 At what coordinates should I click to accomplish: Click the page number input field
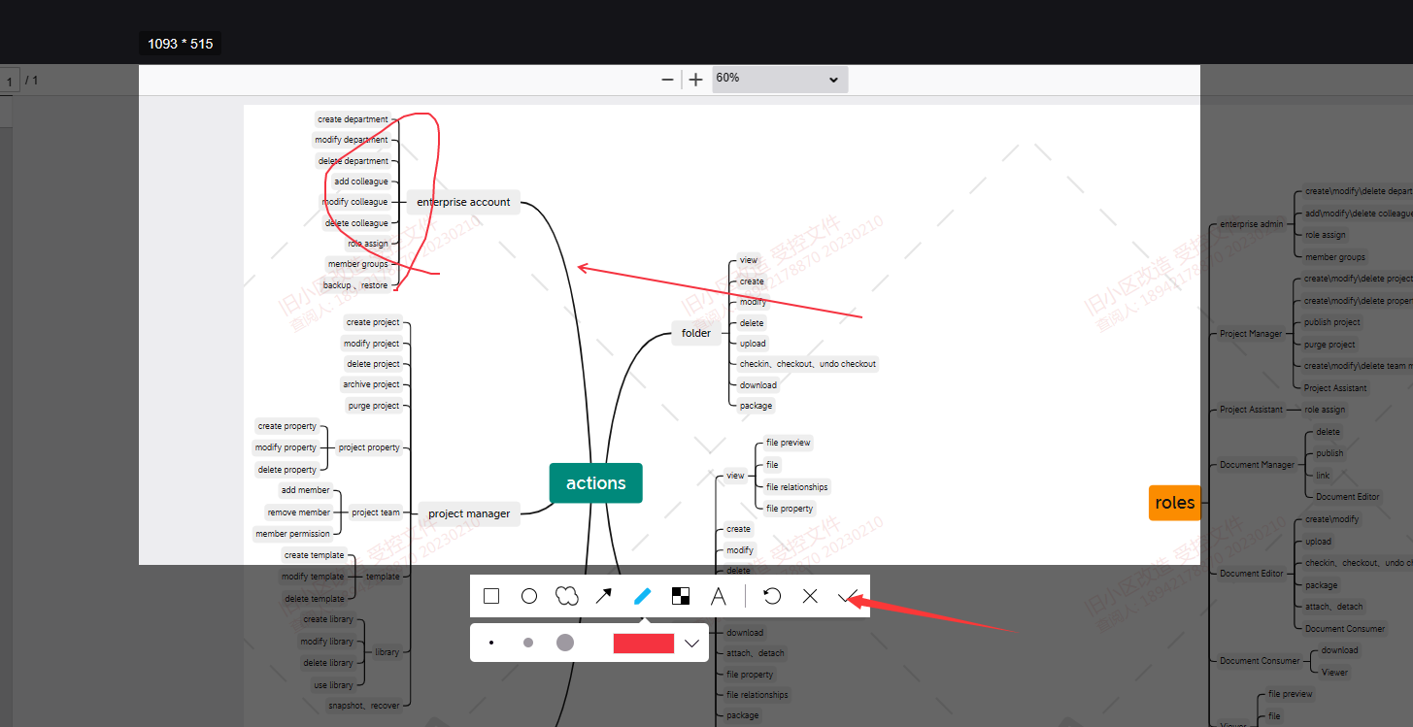(10, 82)
